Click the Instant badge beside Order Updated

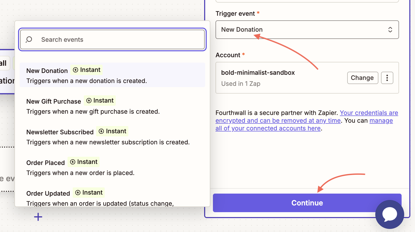click(x=89, y=193)
